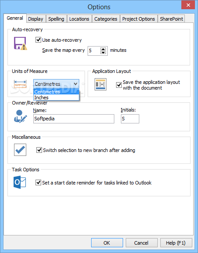Open the Spelling tab
This screenshot has width=198, height=253.
pyautogui.click(x=56, y=19)
